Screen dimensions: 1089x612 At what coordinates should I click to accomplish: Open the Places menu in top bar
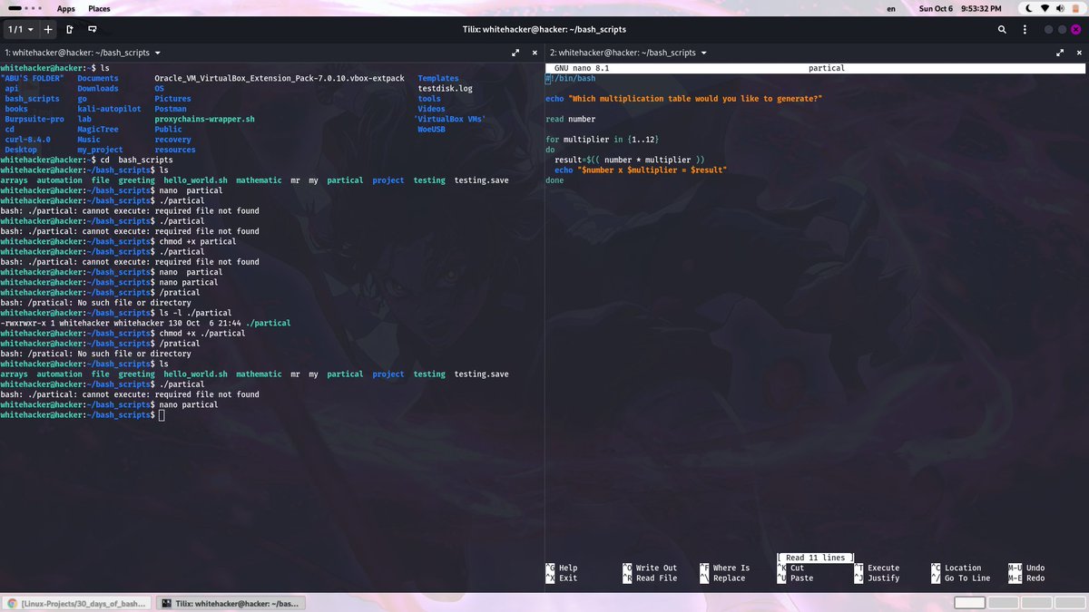[x=99, y=8]
